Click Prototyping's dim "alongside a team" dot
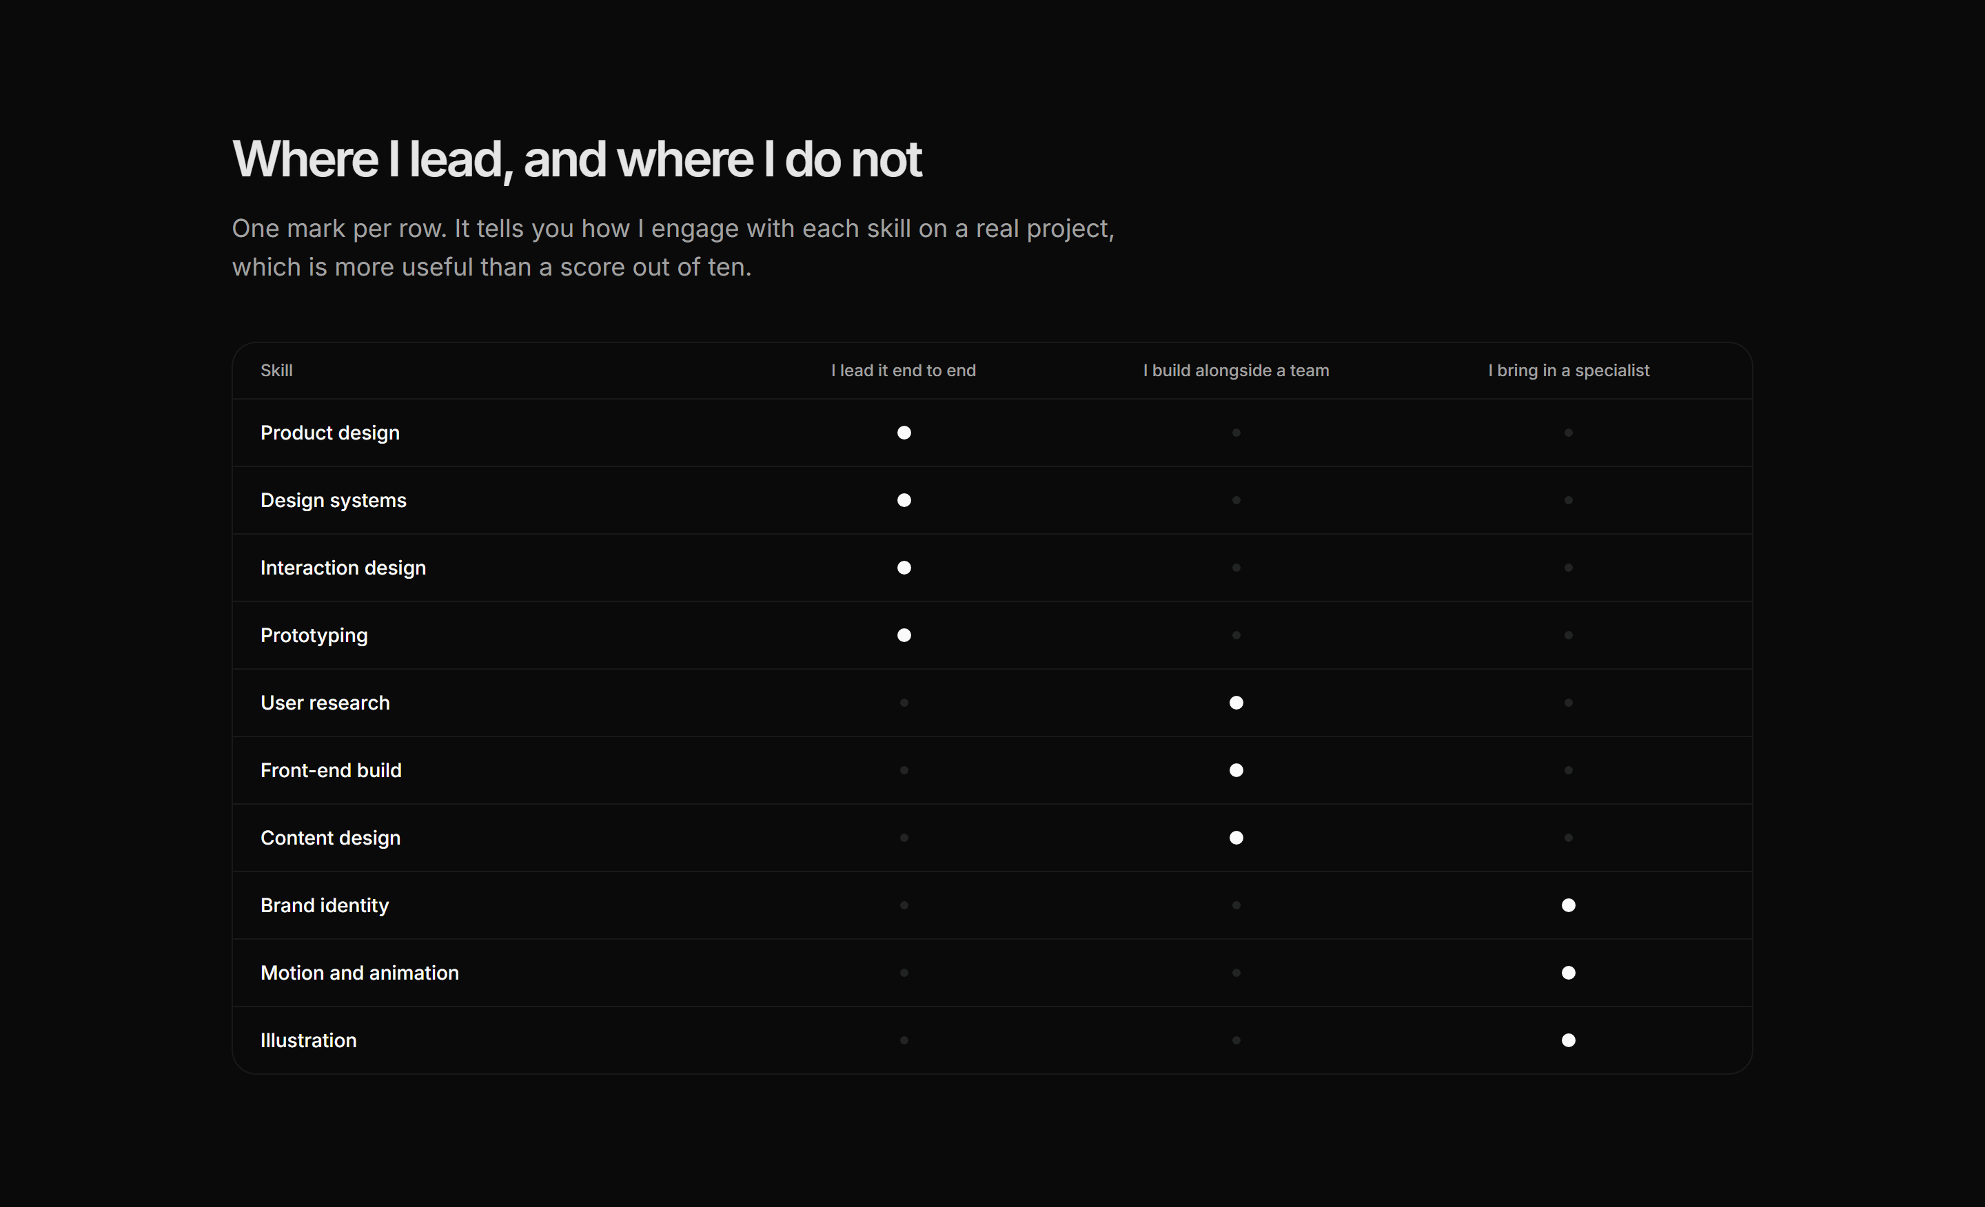Image resolution: width=1985 pixels, height=1207 pixels. click(x=1236, y=635)
